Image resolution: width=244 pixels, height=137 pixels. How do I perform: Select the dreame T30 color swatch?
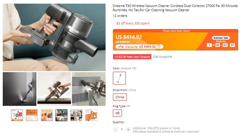pyautogui.click(x=119, y=78)
